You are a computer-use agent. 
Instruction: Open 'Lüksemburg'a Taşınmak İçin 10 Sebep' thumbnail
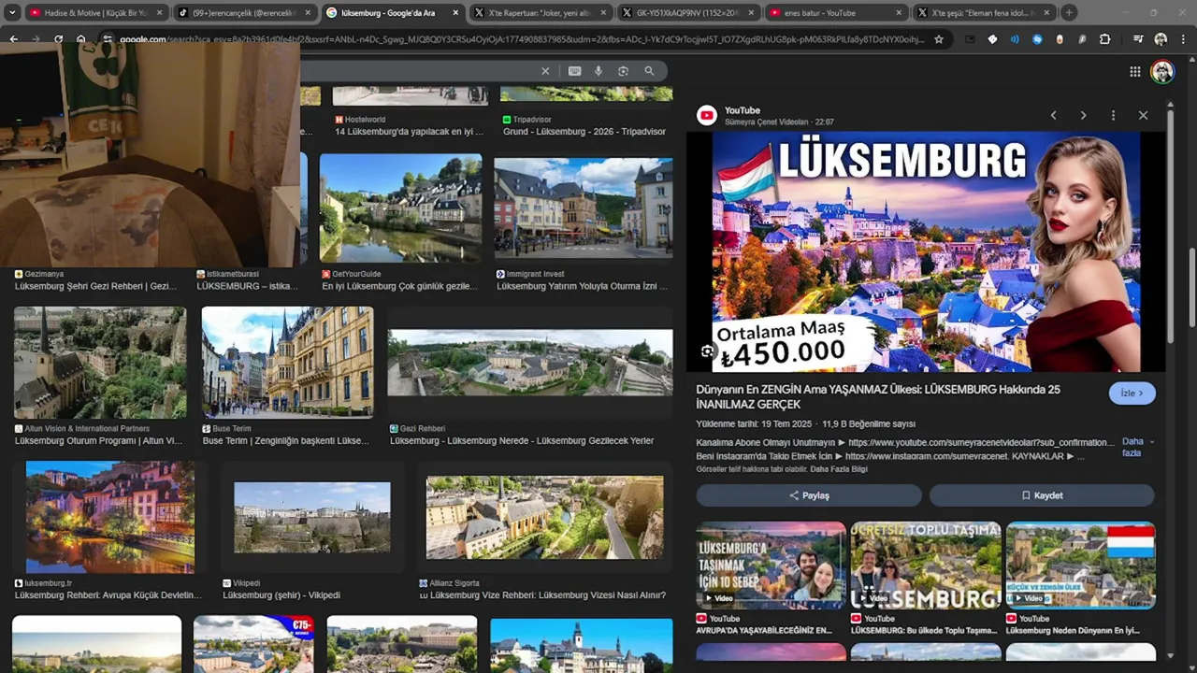point(771,566)
